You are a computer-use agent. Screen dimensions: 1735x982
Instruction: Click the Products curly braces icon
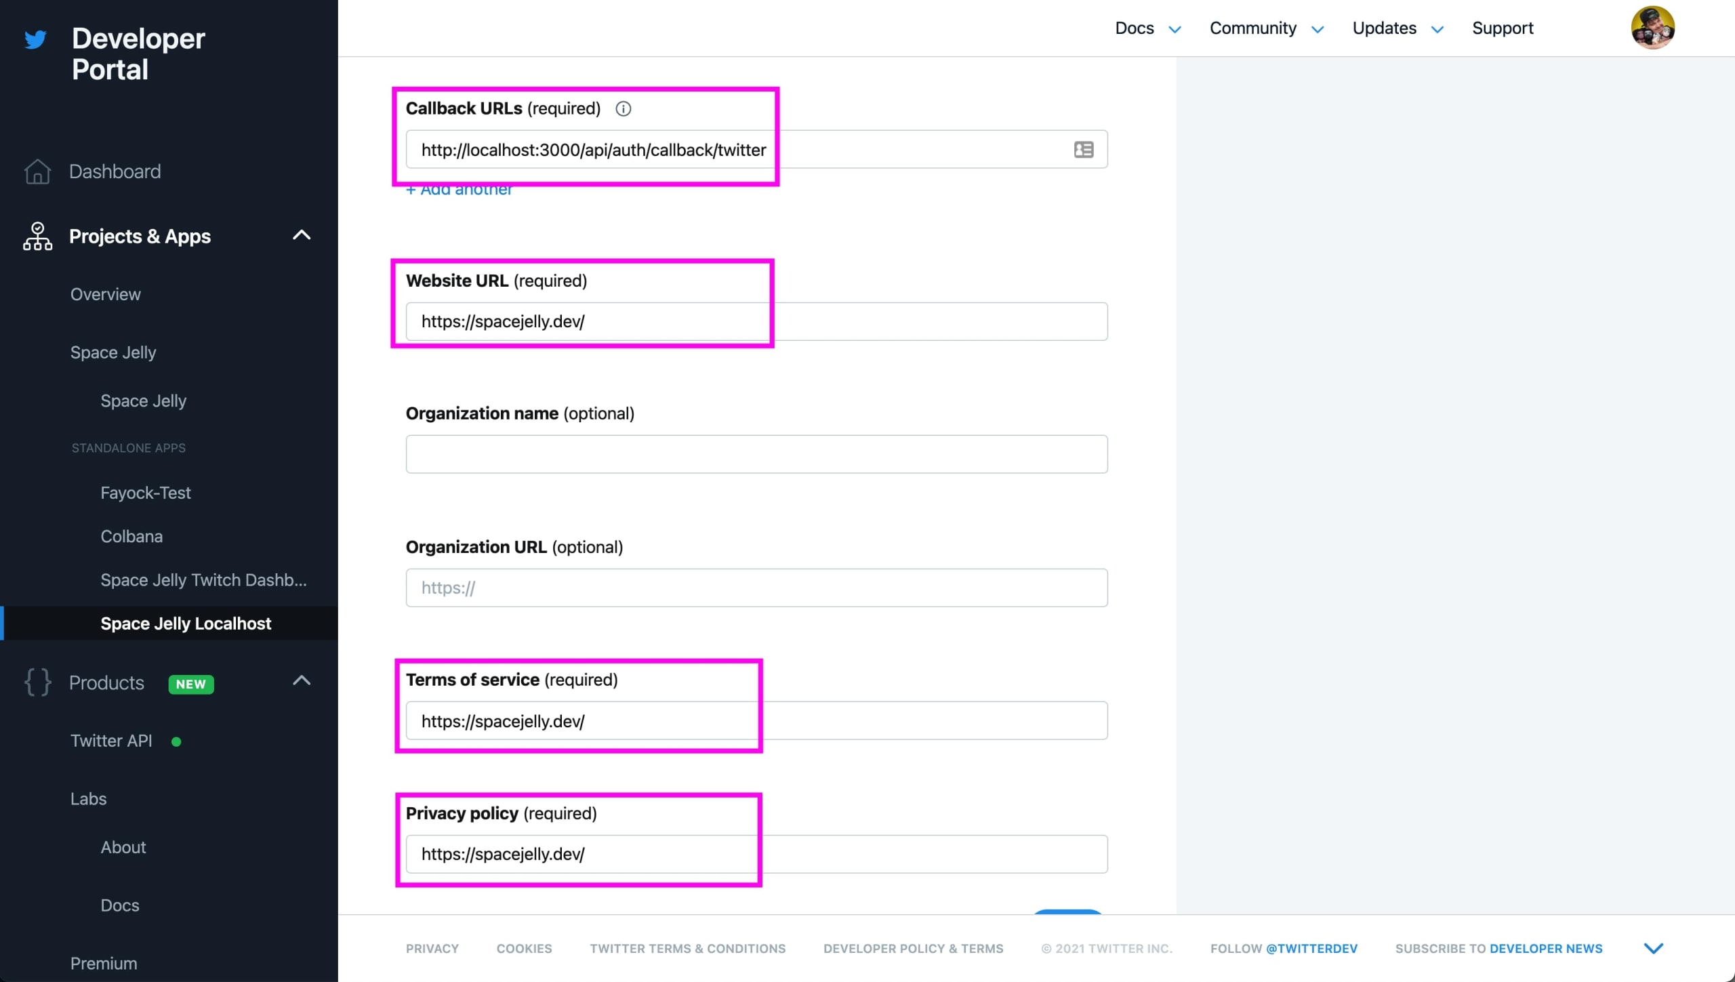pyautogui.click(x=37, y=682)
